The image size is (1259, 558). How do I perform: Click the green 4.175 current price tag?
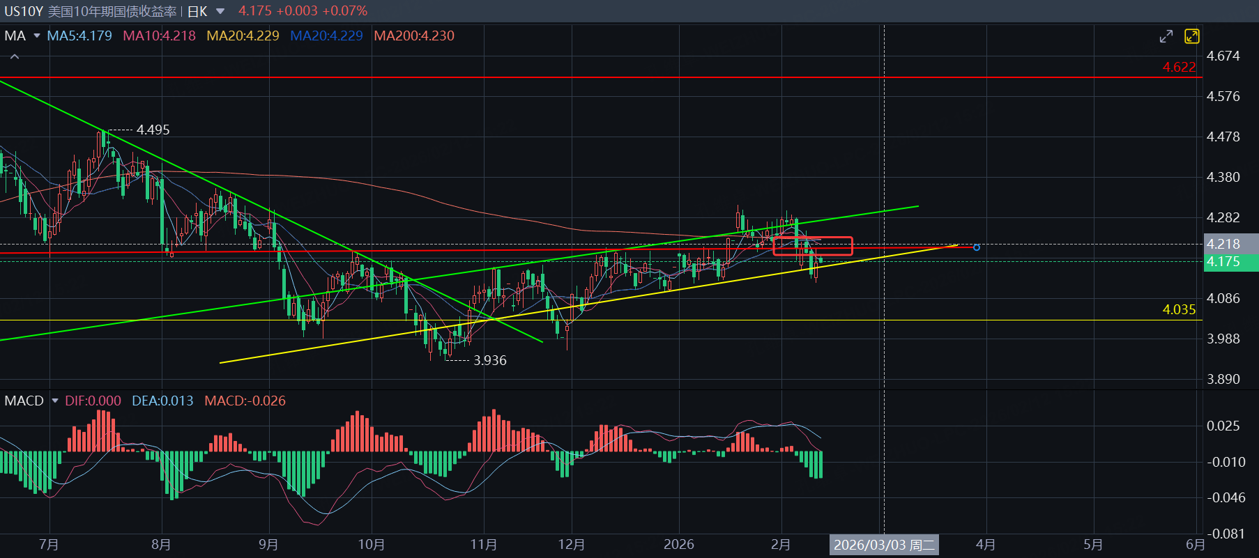point(1231,262)
